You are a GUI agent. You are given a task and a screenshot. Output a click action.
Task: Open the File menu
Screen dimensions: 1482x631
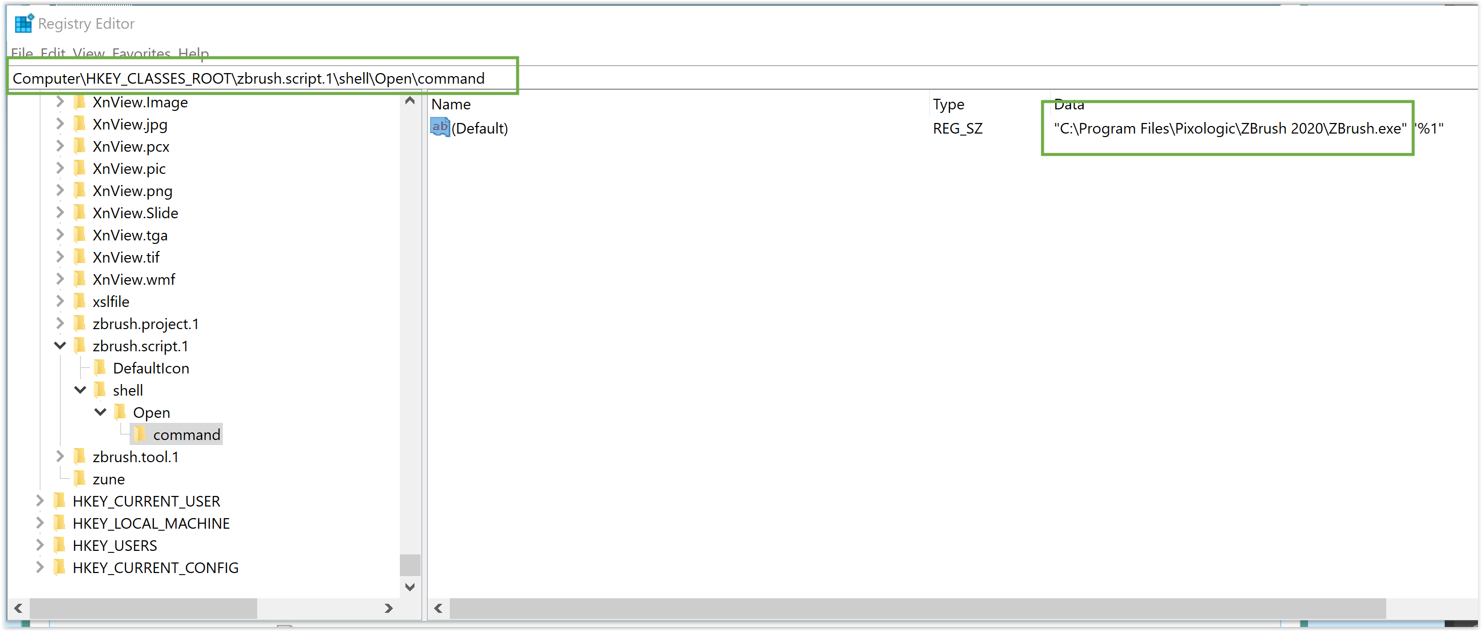tap(22, 53)
